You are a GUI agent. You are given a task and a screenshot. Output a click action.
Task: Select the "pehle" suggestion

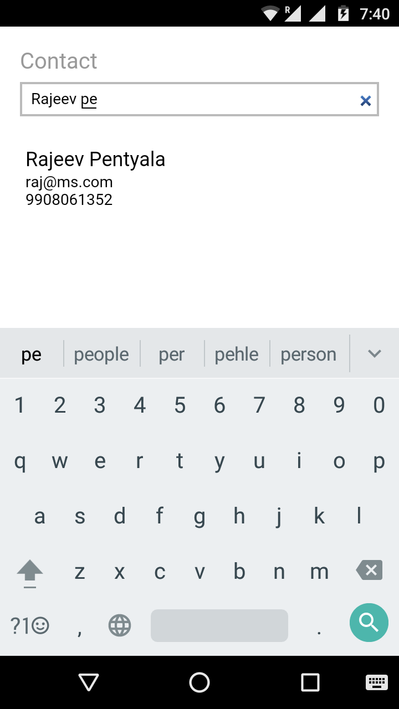pyautogui.click(x=237, y=354)
